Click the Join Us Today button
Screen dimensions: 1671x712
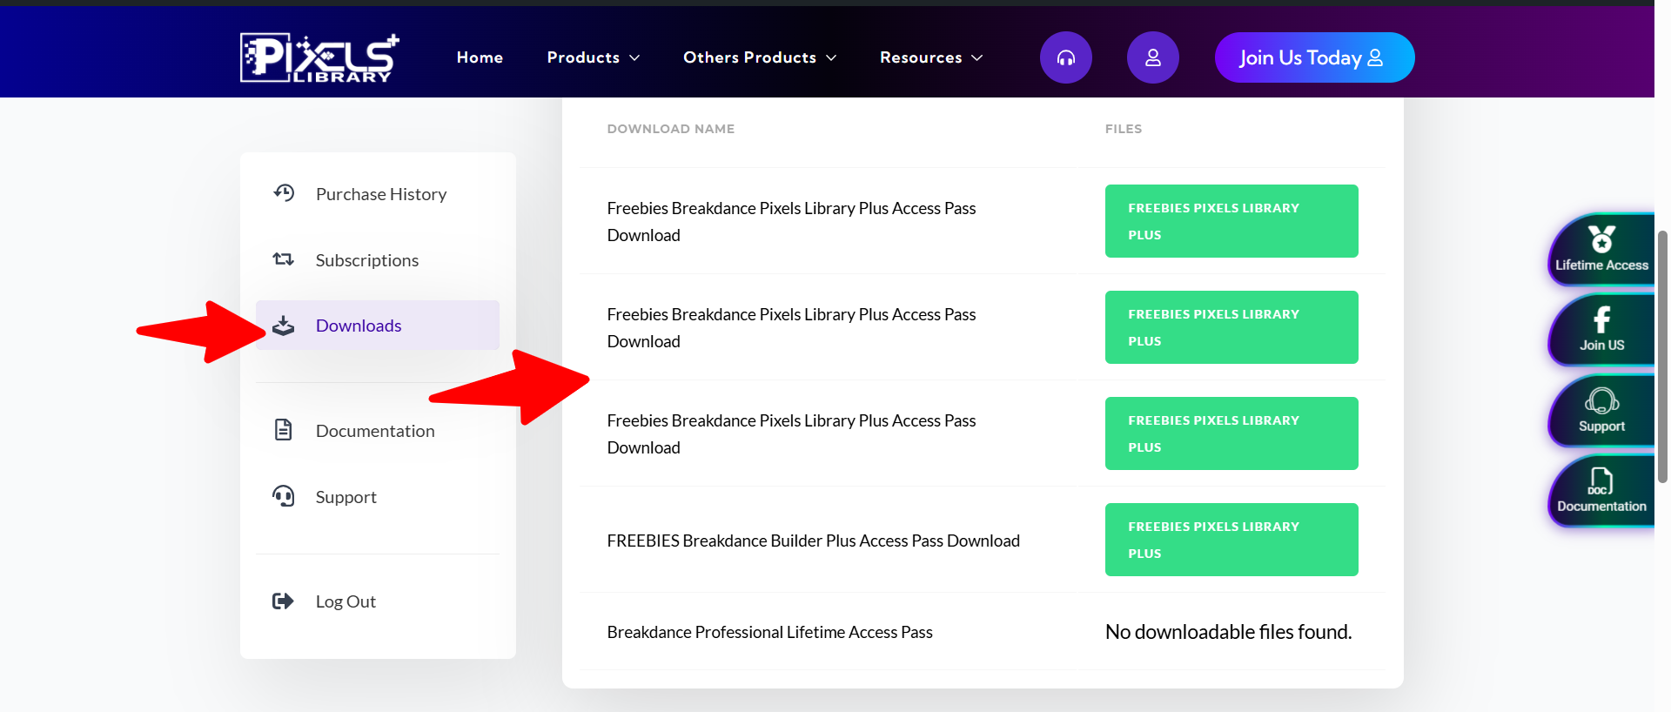1313,57
